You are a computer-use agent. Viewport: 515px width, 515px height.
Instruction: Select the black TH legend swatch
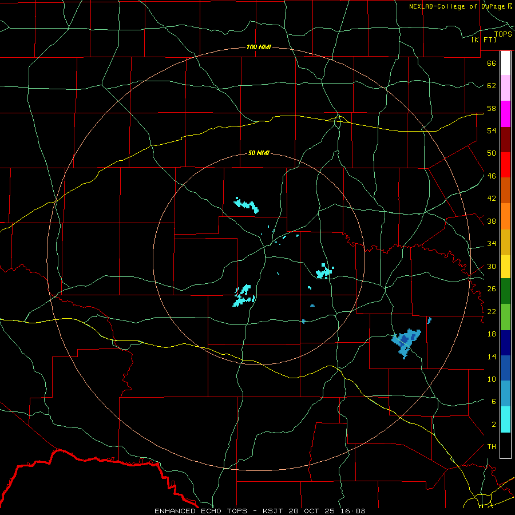click(505, 445)
